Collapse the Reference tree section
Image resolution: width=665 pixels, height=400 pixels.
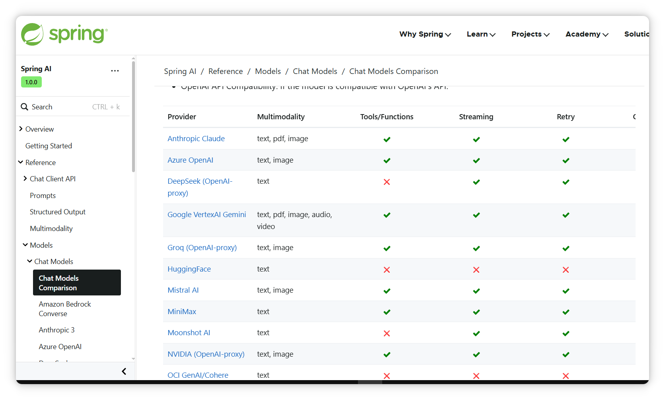21,162
